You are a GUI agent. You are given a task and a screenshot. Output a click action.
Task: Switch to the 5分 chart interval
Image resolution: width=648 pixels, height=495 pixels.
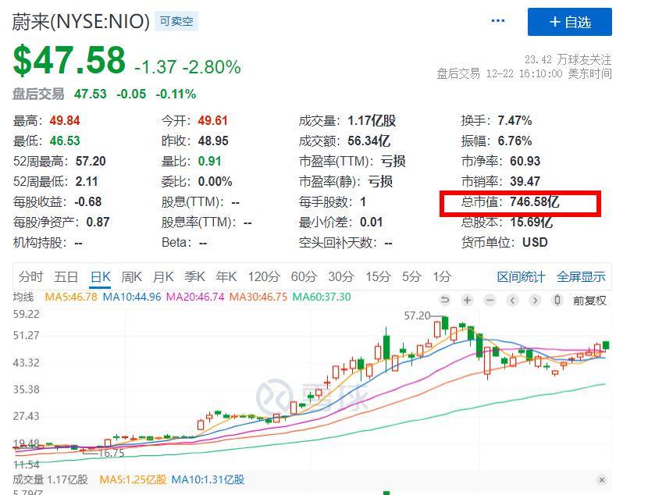411,276
